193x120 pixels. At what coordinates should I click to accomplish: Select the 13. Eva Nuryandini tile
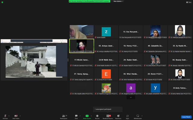tap(131, 32)
